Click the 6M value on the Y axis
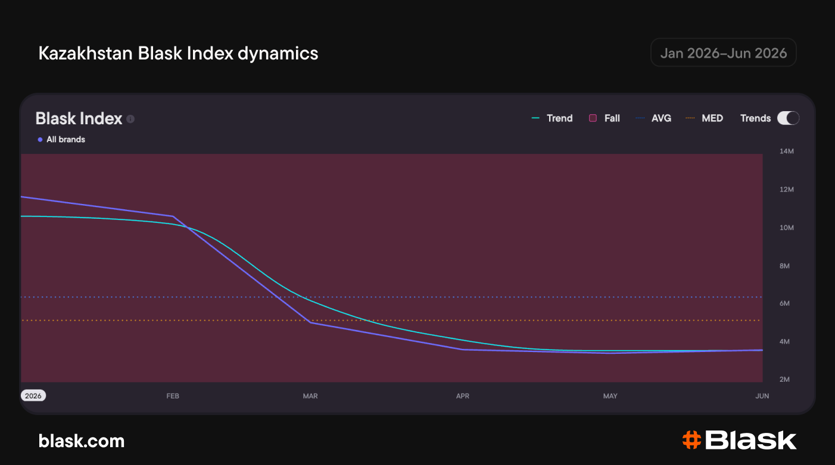This screenshot has height=465, width=835. point(785,303)
